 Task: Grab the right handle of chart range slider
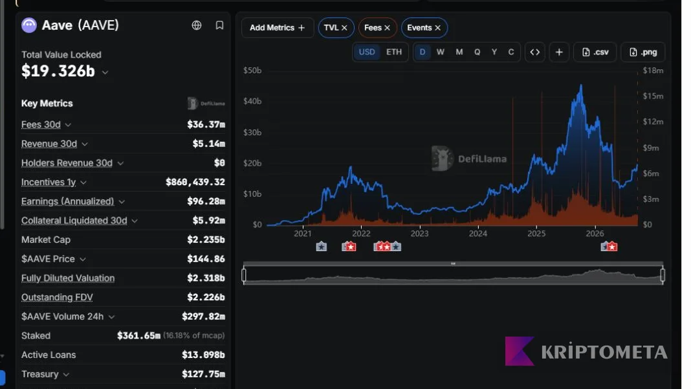pos(663,275)
